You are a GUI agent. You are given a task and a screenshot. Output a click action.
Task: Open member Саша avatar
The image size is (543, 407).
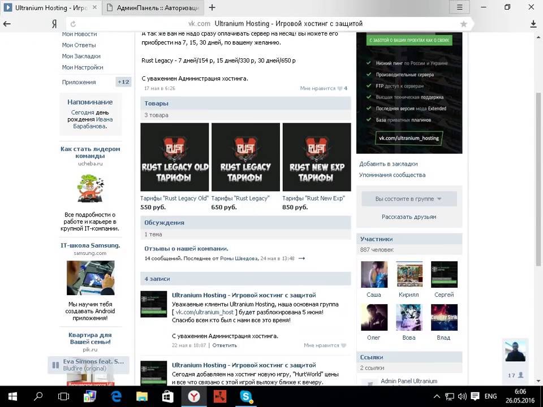(x=374, y=275)
